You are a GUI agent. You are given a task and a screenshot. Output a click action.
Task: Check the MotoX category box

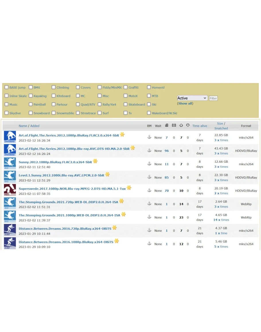pos(126,96)
